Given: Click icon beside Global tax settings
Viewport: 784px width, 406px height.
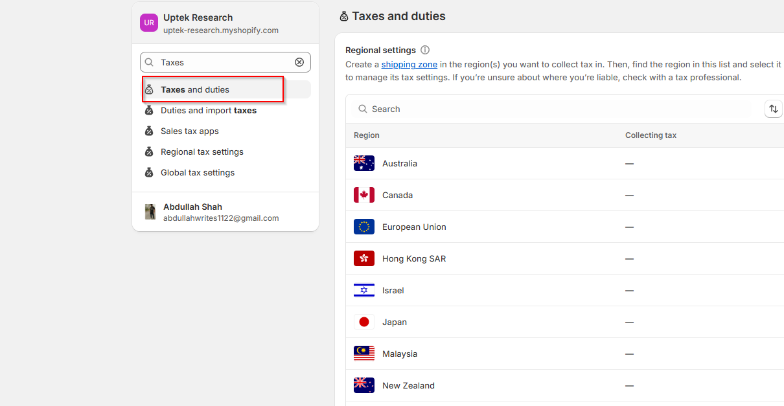Looking at the screenshot, I should (149, 172).
